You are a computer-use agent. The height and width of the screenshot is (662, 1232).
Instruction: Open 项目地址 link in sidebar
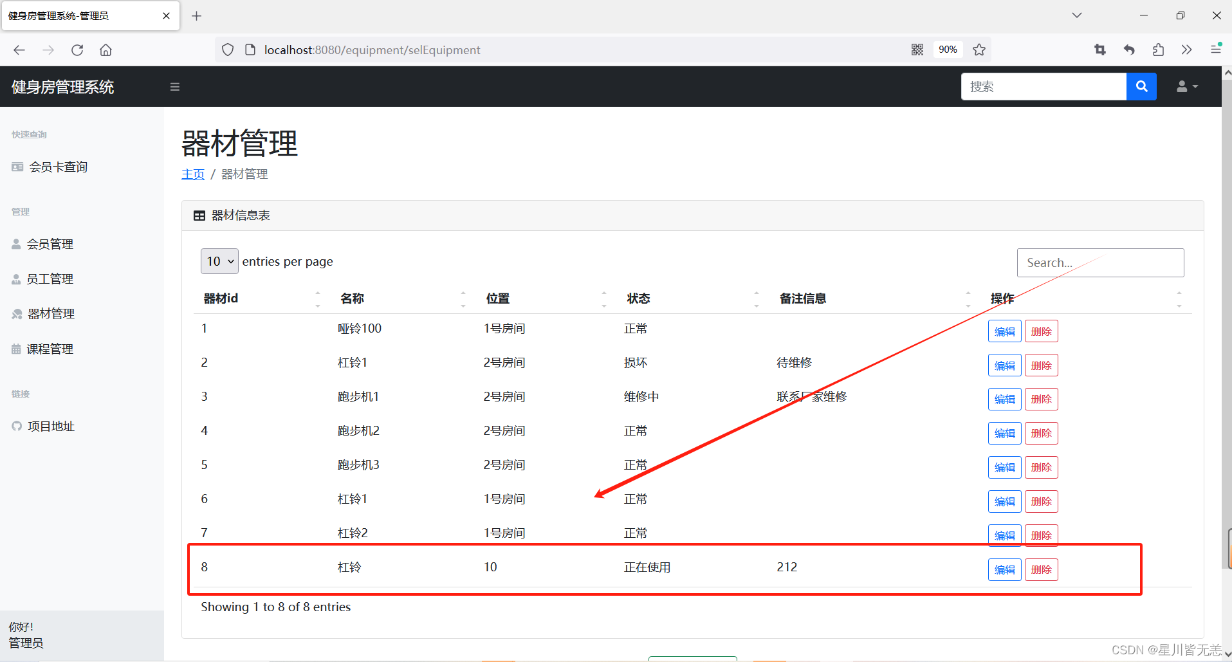click(x=43, y=426)
